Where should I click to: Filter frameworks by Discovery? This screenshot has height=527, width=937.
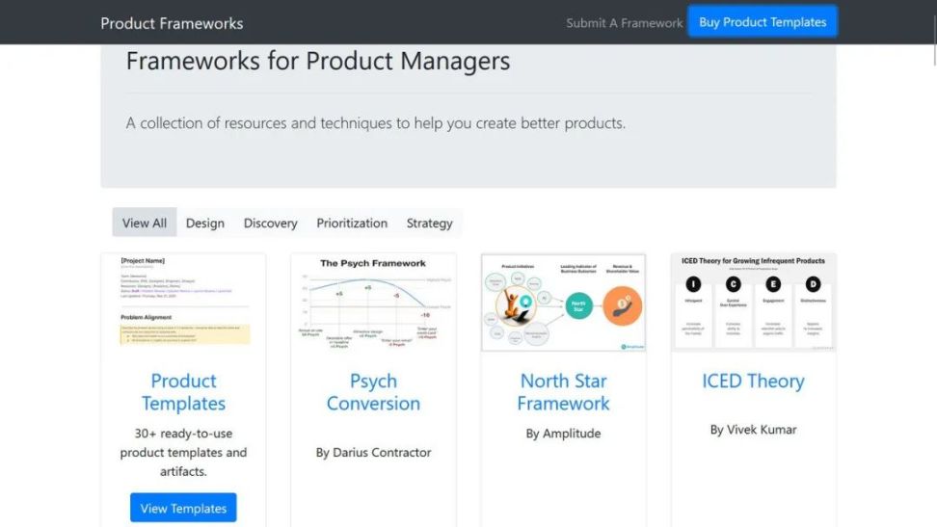[270, 223]
